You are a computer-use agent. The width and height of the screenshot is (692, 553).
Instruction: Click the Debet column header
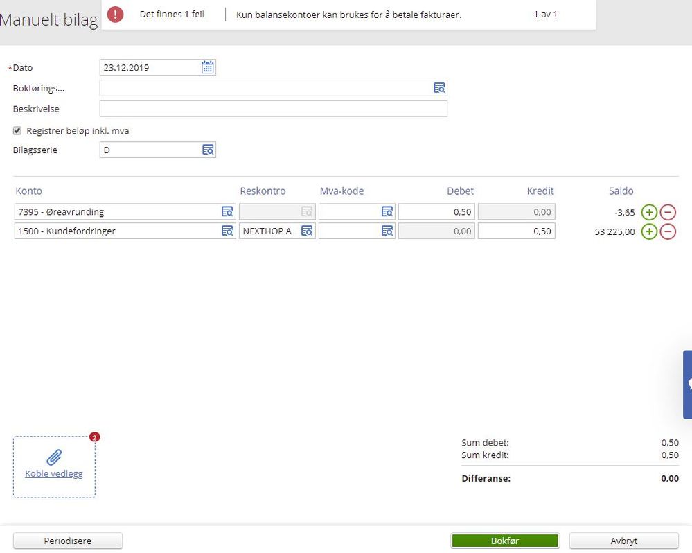tap(460, 191)
